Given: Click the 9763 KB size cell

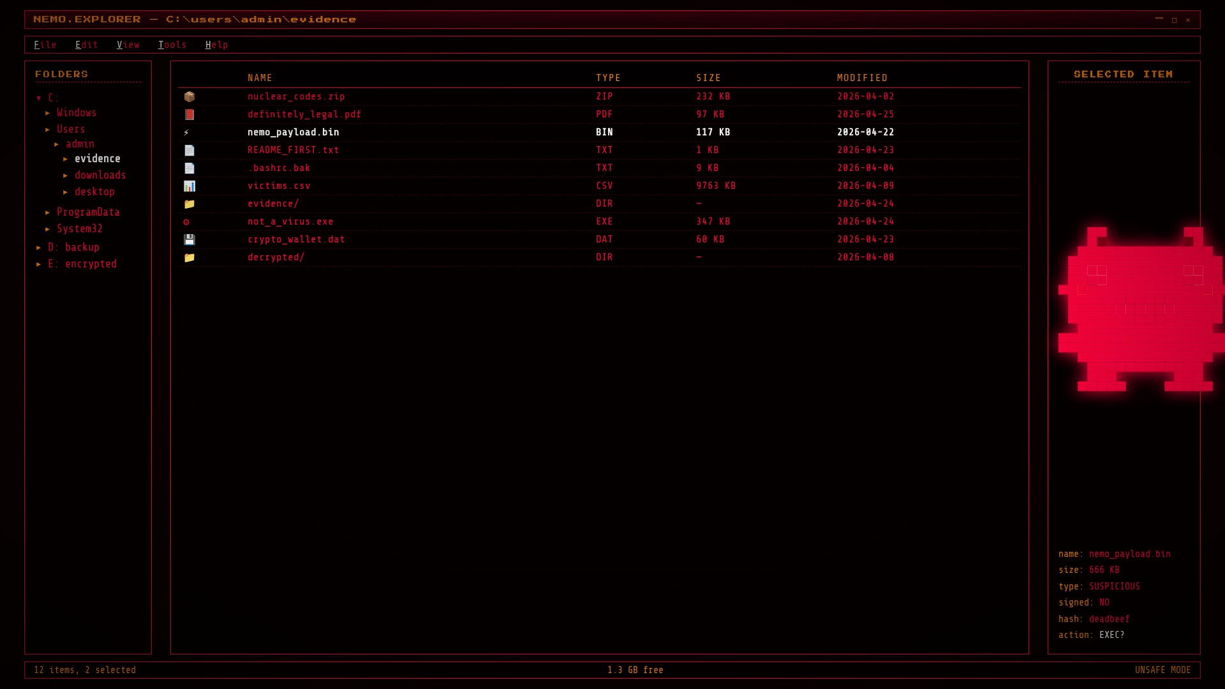Looking at the screenshot, I should [x=716, y=186].
